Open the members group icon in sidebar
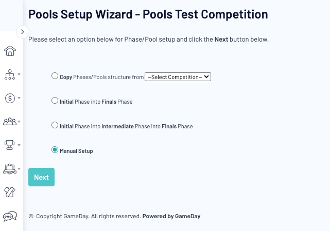Viewport: 330px width, 231px height. [9, 122]
